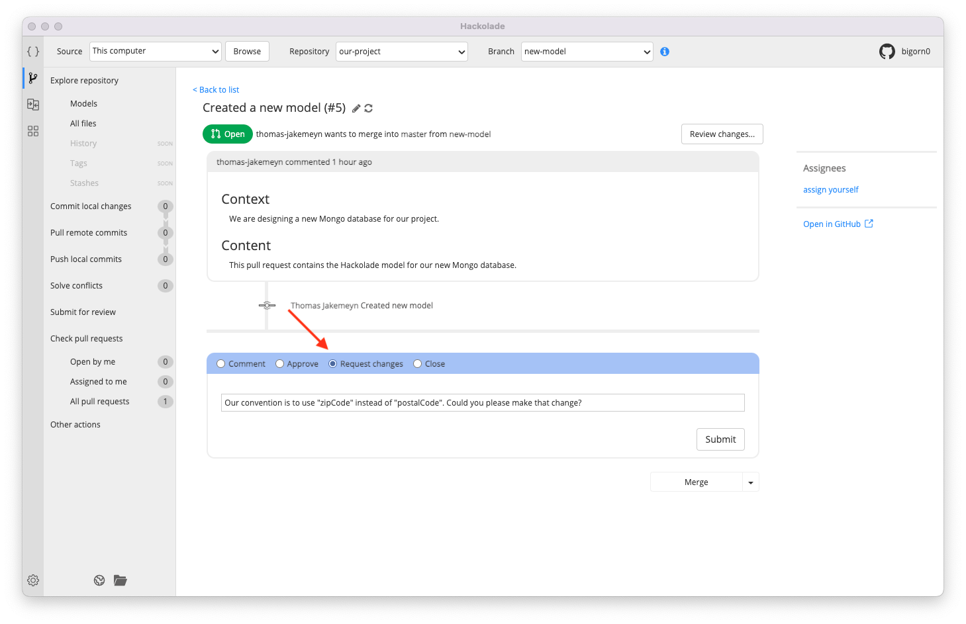This screenshot has width=966, height=624.
Task: Select the branch/version control icon in the sidebar
Action: point(32,77)
